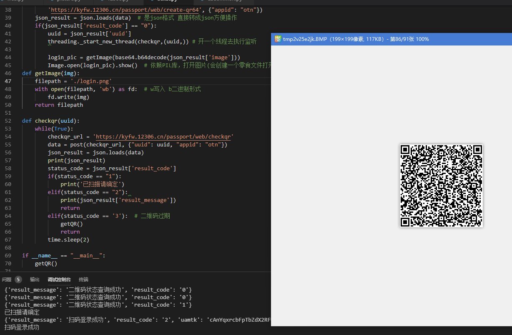Click the threading._start_new_thread line
This screenshot has height=335, width=512.
(152, 42)
